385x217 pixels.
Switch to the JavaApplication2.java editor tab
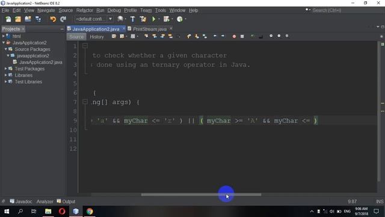[x=96, y=29]
